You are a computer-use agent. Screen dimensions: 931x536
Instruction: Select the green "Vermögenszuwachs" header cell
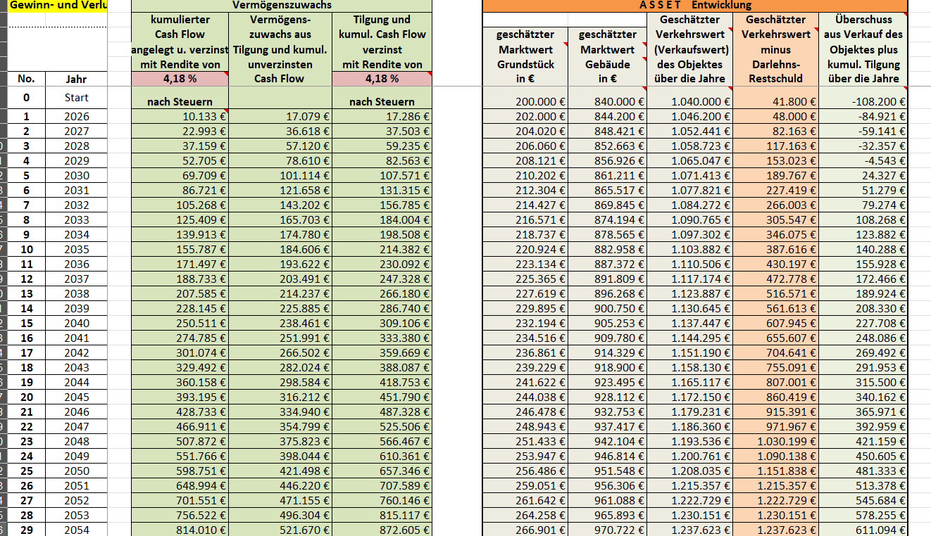click(x=281, y=5)
